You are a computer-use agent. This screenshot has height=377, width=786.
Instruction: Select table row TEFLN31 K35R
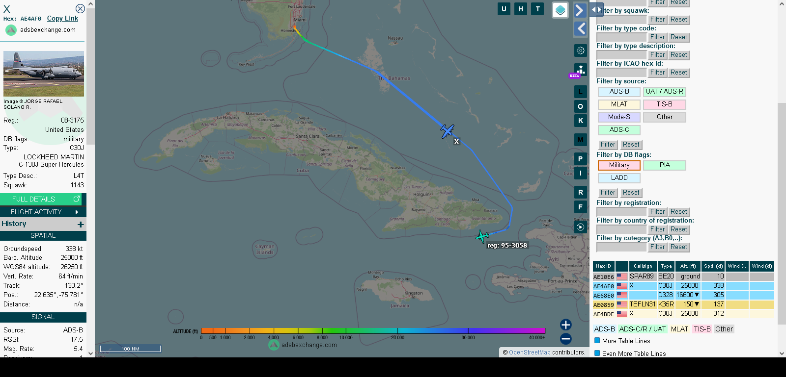coord(683,304)
